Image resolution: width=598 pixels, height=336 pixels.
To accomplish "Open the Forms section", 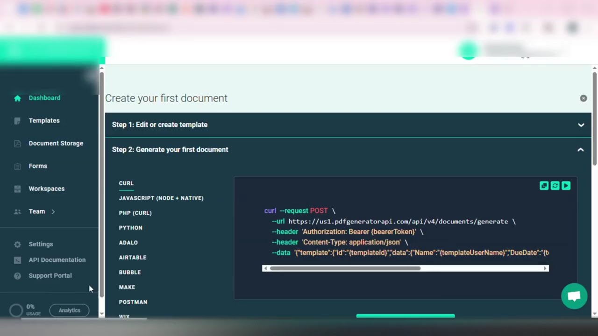I will pos(38,166).
